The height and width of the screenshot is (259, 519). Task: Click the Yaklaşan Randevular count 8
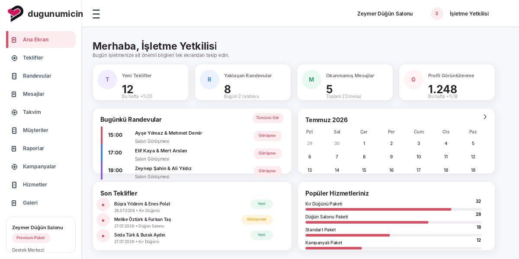[227, 89]
